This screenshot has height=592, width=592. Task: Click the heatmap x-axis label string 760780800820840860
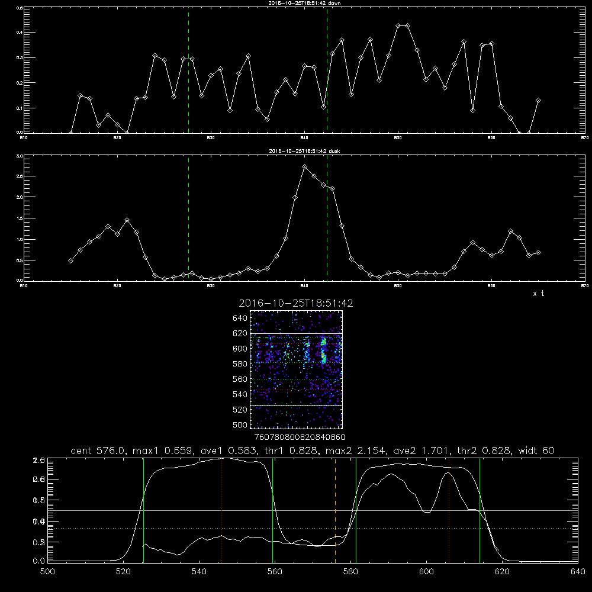(x=300, y=437)
